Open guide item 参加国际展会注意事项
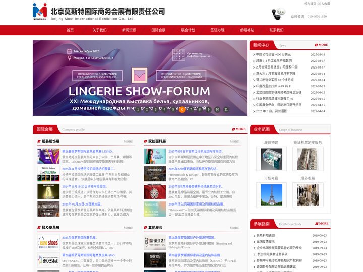The width and height of the screenshot is (363, 272). point(272,254)
